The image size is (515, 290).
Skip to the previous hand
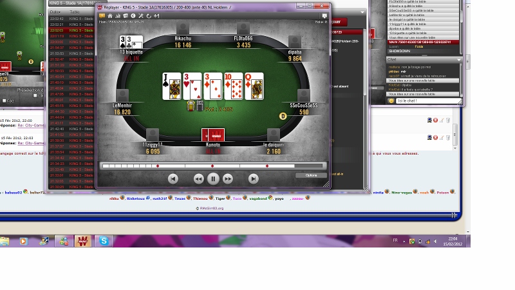tap(173, 179)
